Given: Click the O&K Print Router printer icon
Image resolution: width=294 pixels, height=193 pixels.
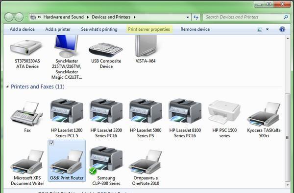Looking at the screenshot, I should [67, 162].
